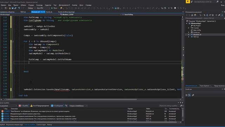The height and width of the screenshot is (127, 225).
Task: Collapse the WindowsApp2 project node
Action: click(187, 23)
